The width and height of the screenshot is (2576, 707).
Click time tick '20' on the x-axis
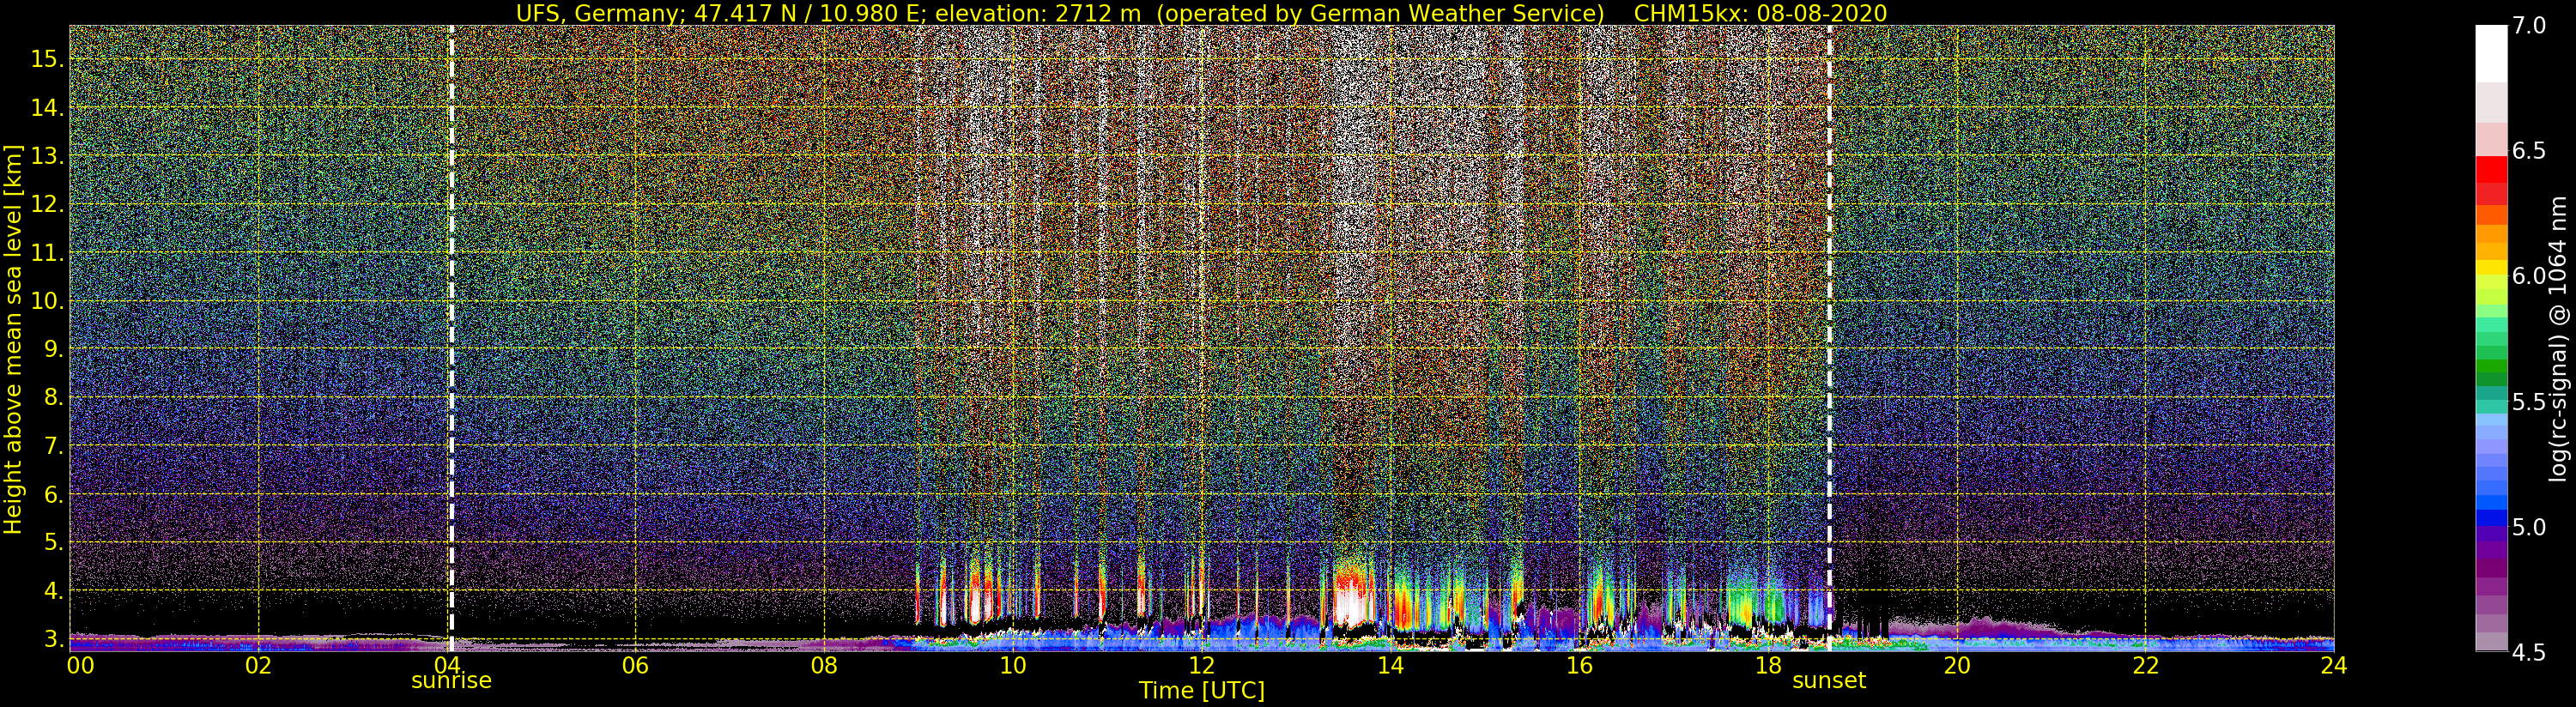point(1956,665)
